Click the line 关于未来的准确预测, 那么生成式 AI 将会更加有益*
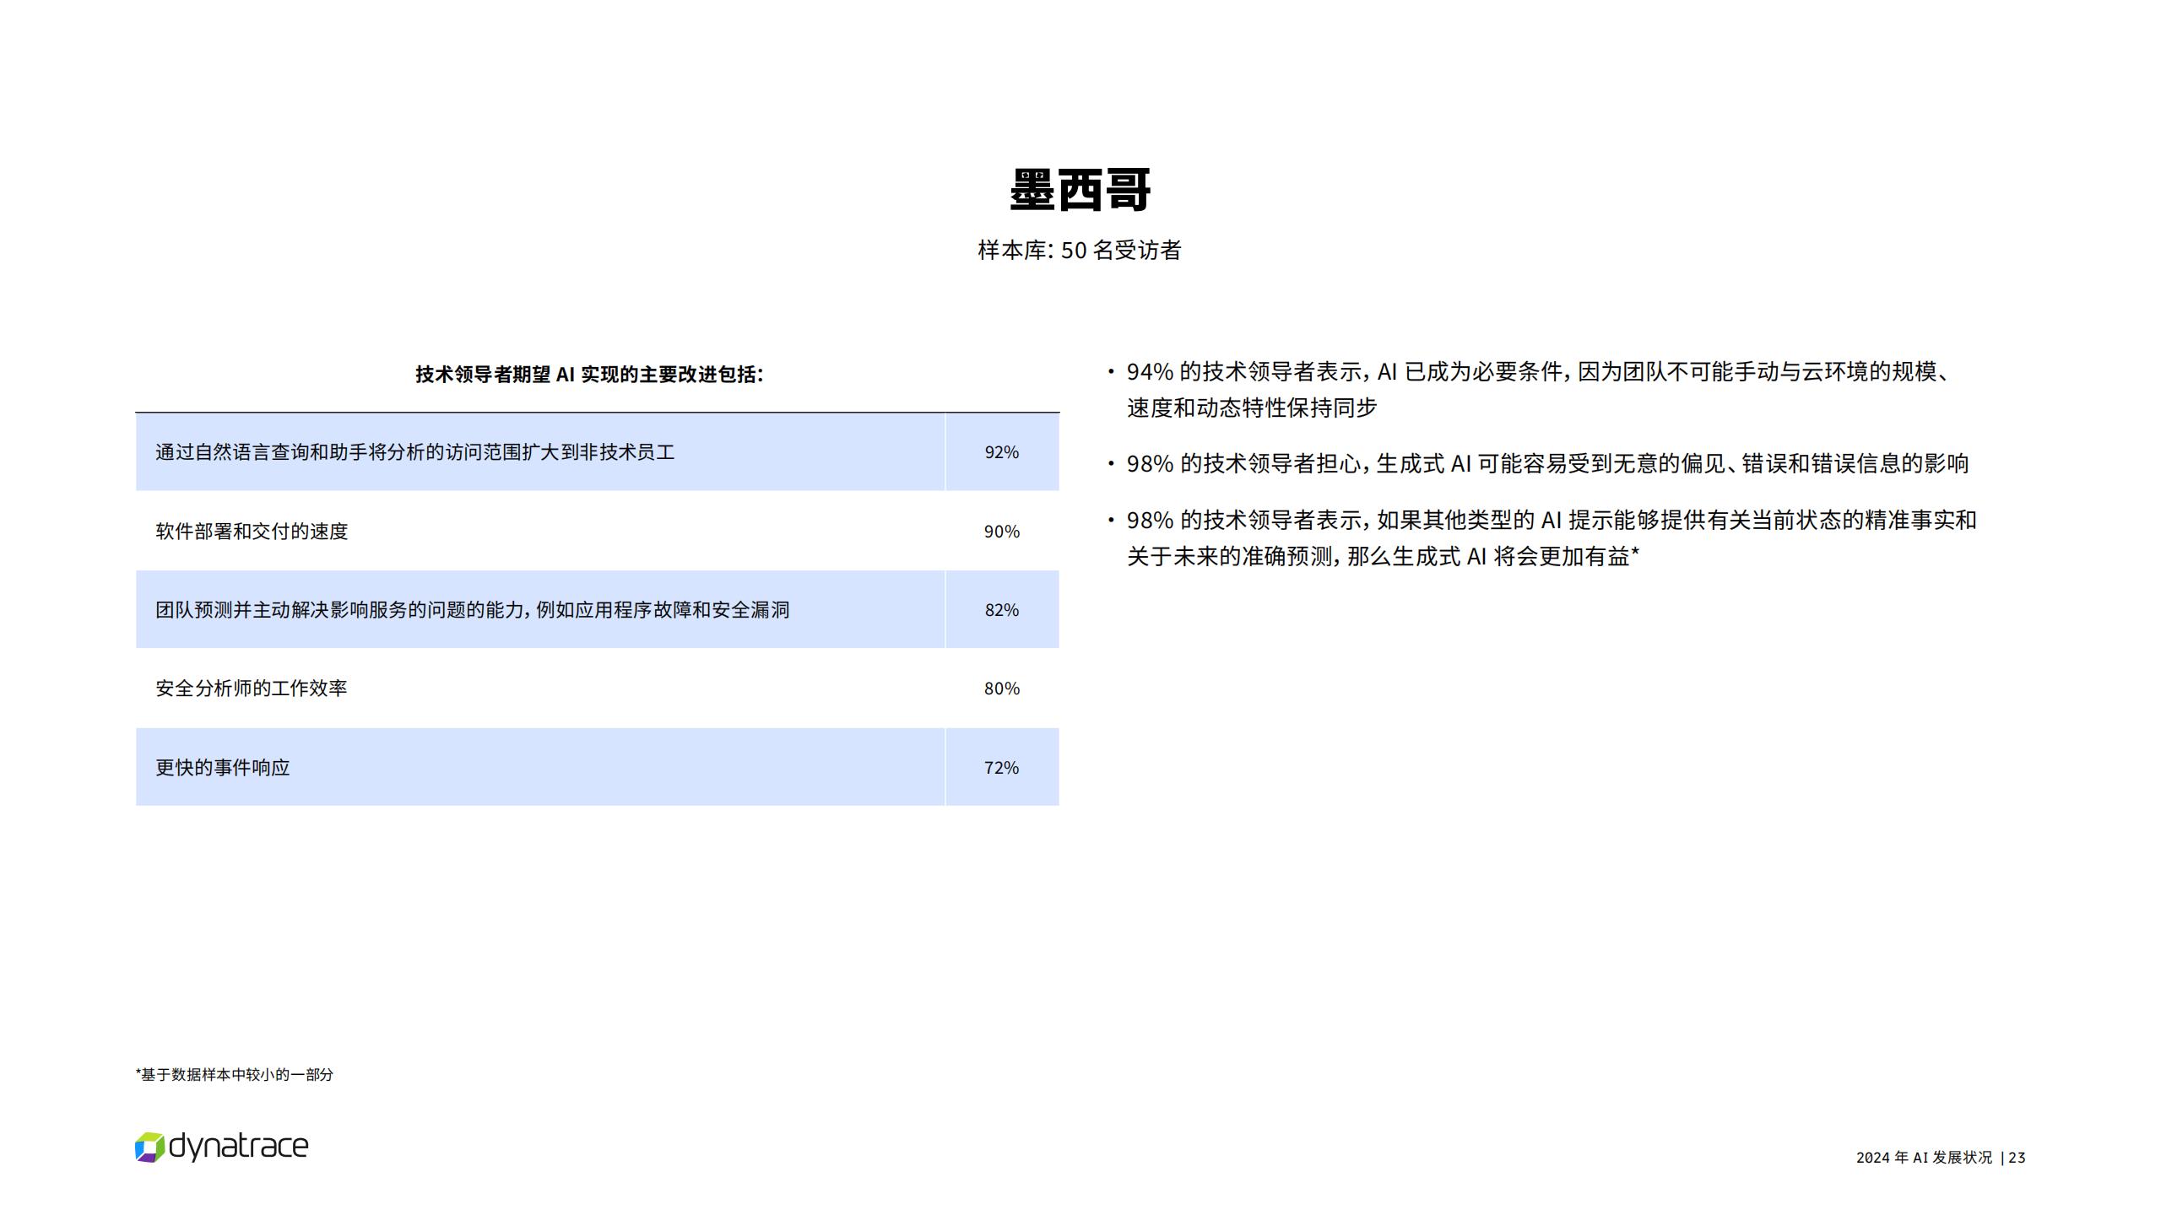This screenshot has width=2161, height=1215. point(1383,557)
